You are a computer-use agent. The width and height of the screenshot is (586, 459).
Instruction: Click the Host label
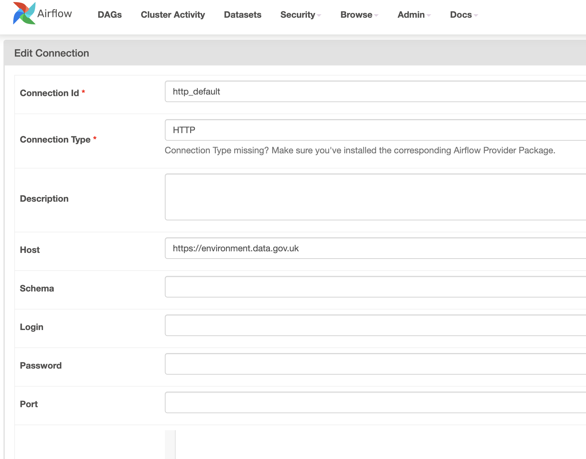pyautogui.click(x=30, y=250)
